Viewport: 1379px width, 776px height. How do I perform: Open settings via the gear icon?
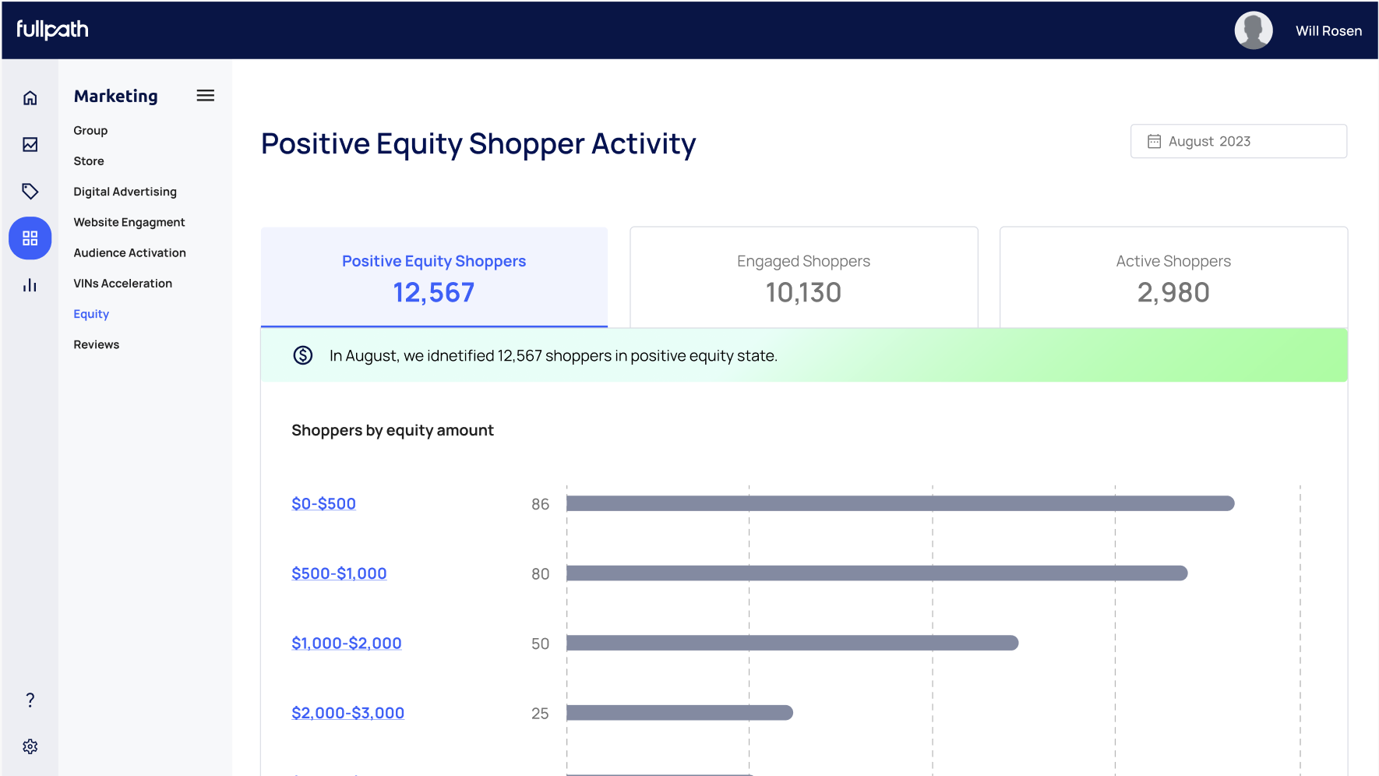point(30,746)
